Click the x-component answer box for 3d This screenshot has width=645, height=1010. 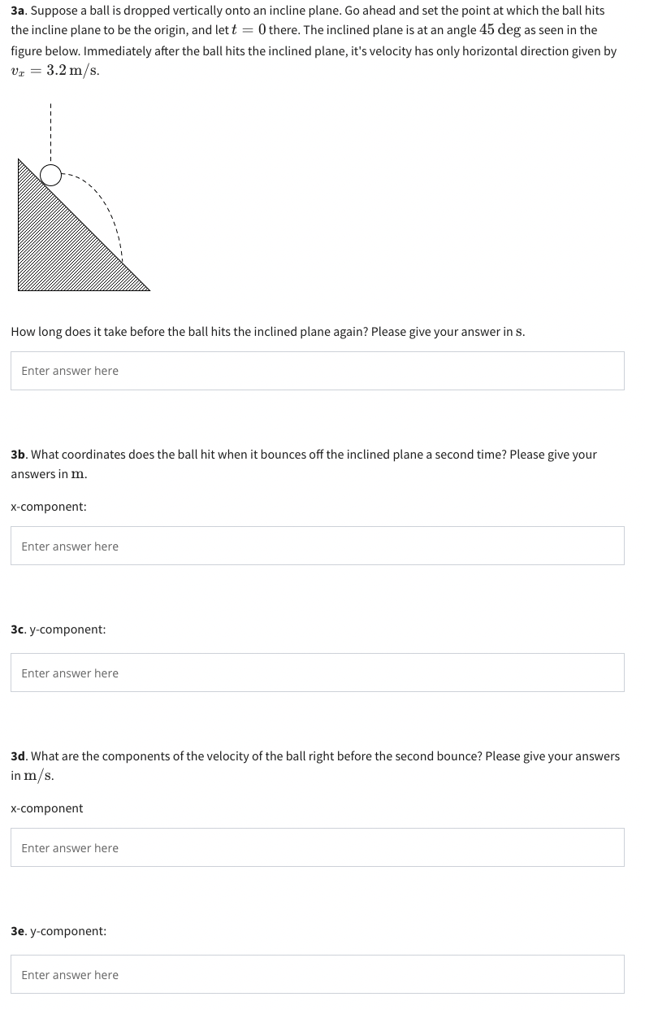(x=317, y=847)
